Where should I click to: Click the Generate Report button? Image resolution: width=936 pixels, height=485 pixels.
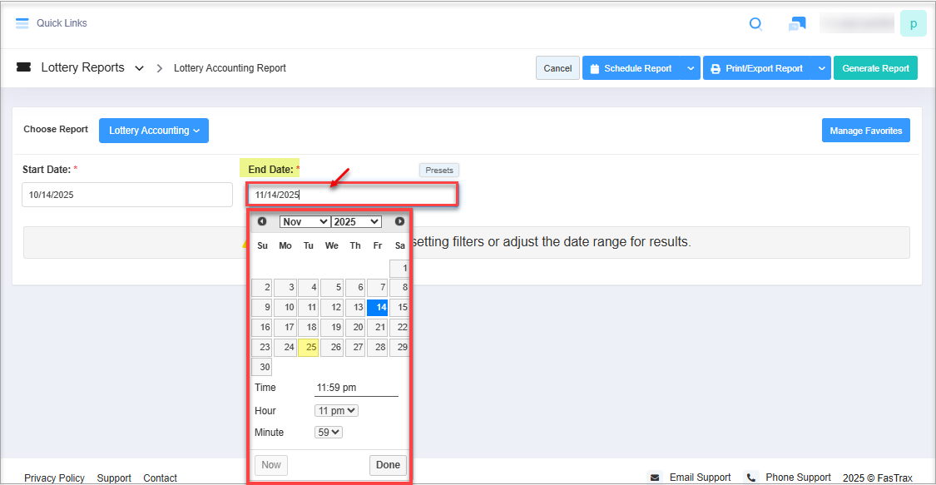click(x=875, y=68)
